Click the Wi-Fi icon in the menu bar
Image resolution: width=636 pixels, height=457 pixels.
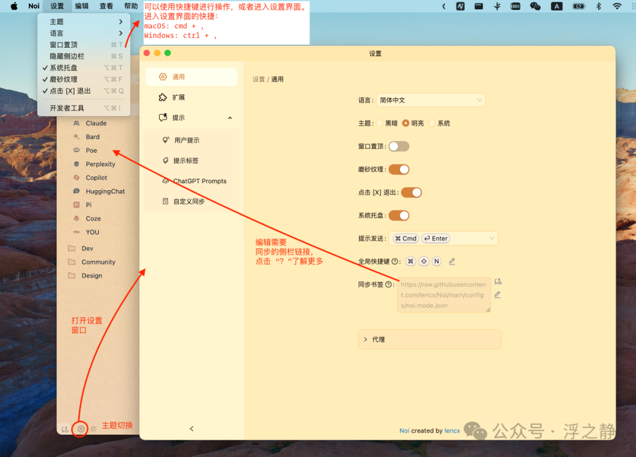(617, 6)
